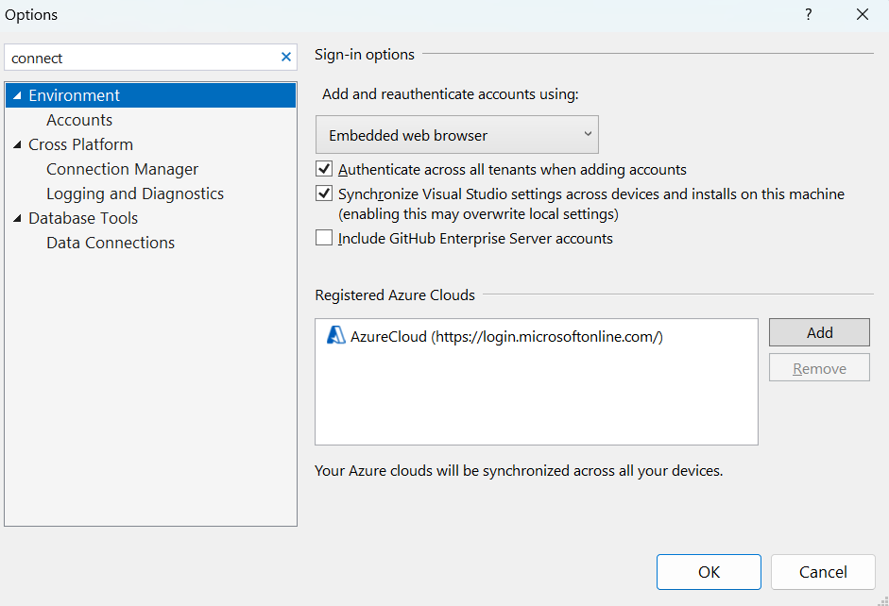Select Accounts under Environment
The width and height of the screenshot is (889, 606).
coord(79,120)
